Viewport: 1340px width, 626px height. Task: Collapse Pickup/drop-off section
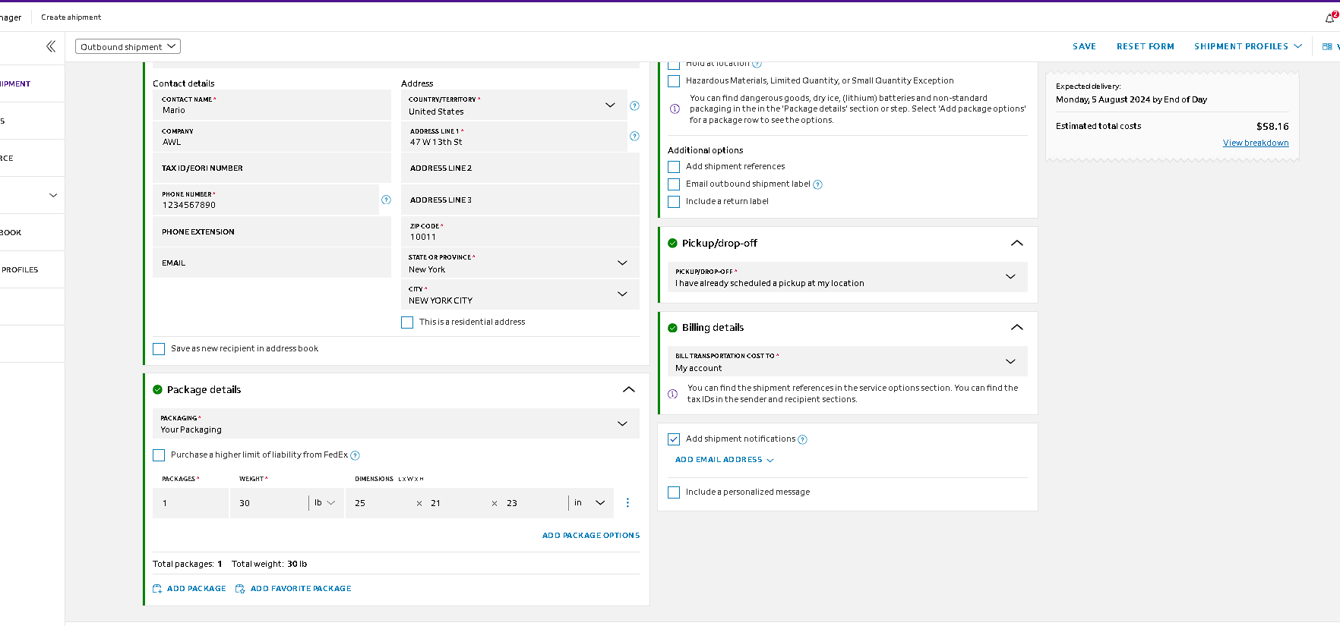coord(1017,244)
